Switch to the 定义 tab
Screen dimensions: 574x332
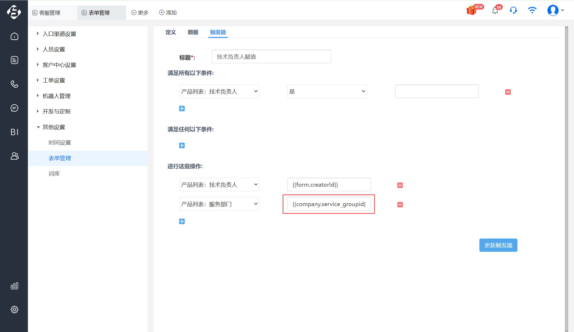pyautogui.click(x=171, y=32)
